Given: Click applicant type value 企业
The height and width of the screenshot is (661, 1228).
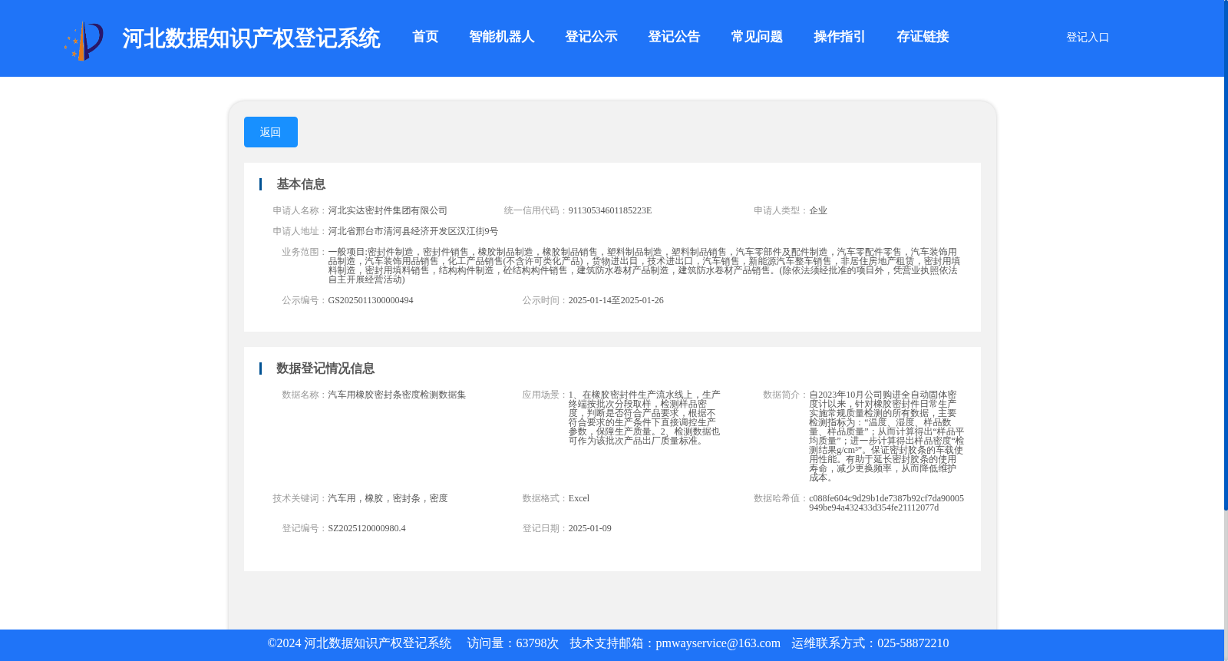Looking at the screenshot, I should pos(818,210).
